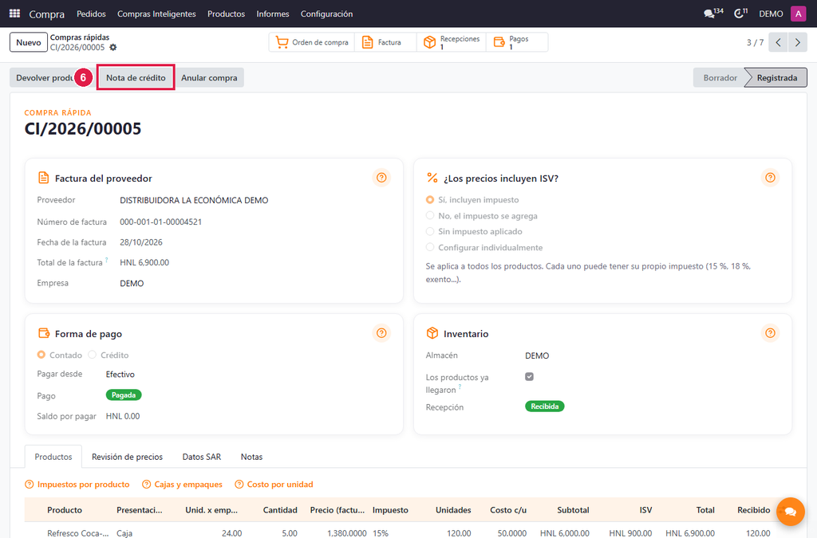The width and height of the screenshot is (817, 538).
Task: Open the apps grid menu icon
Action: tap(14, 14)
